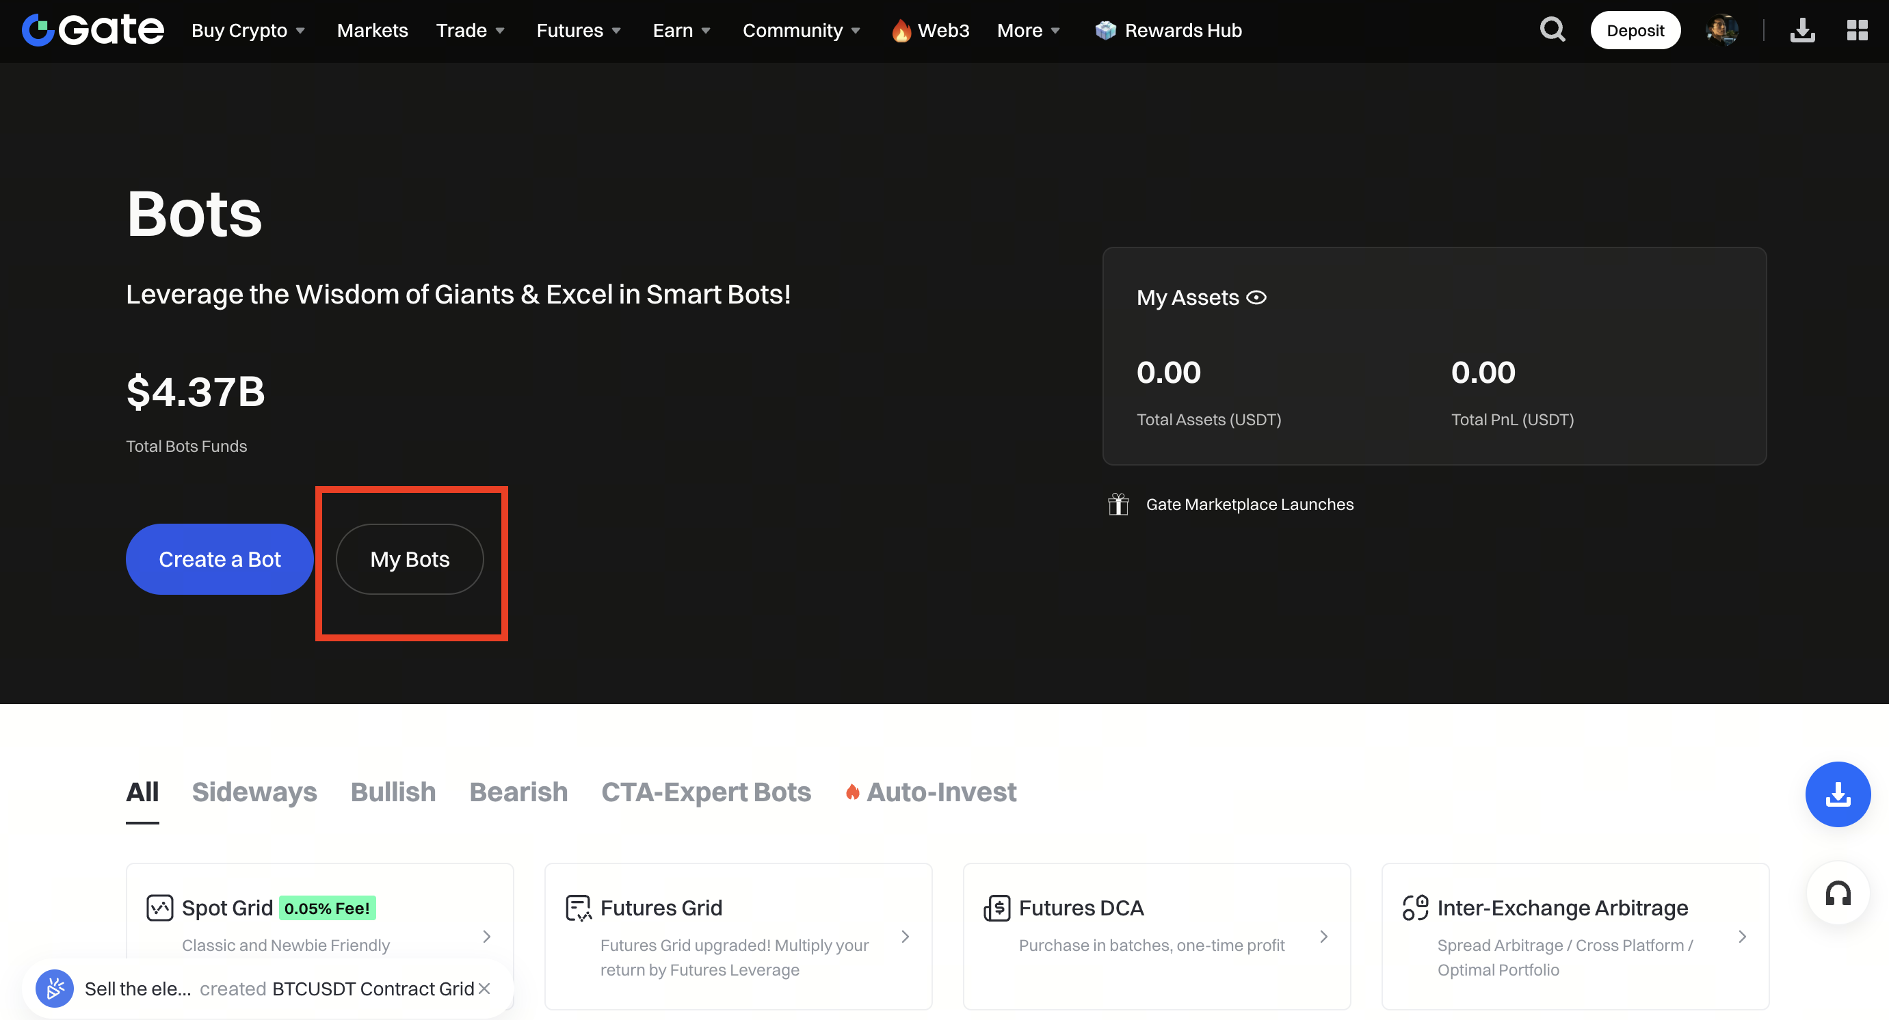The height and width of the screenshot is (1020, 1889).
Task: Click the download app icon in header
Action: click(x=1801, y=30)
